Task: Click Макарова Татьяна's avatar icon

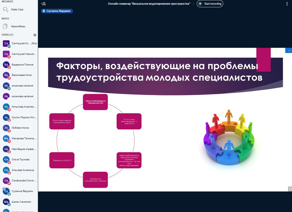Action: (6, 138)
